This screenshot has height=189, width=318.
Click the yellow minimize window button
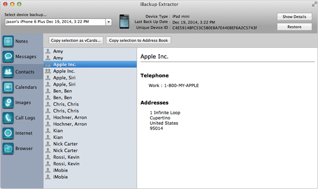coord(12,4)
